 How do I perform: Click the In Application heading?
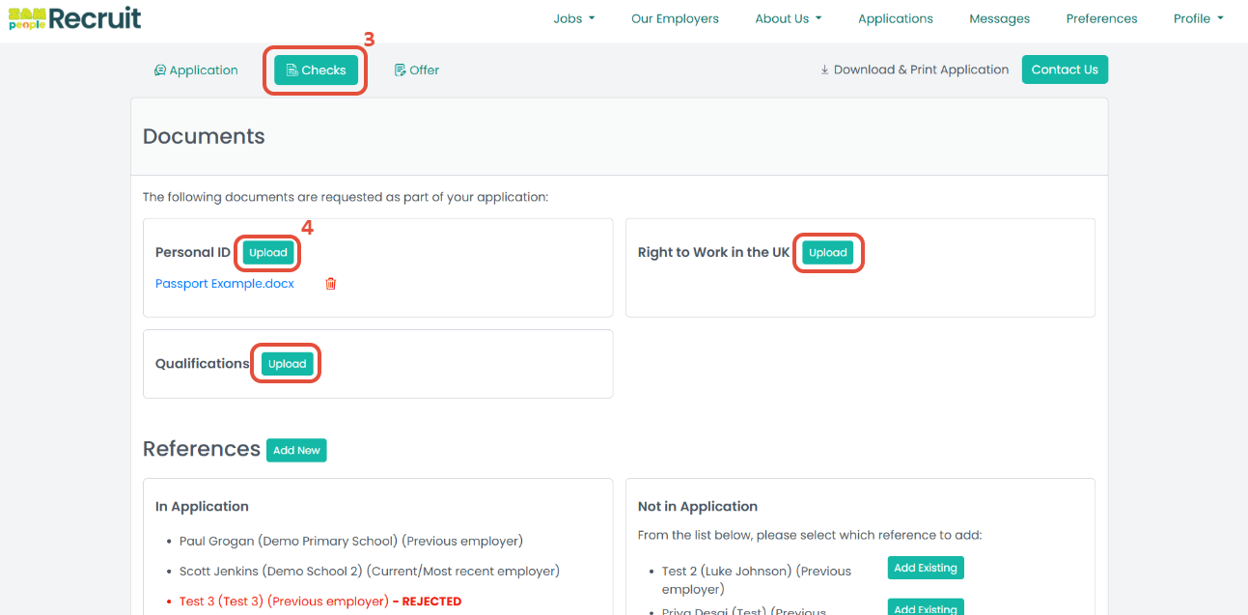click(x=202, y=506)
